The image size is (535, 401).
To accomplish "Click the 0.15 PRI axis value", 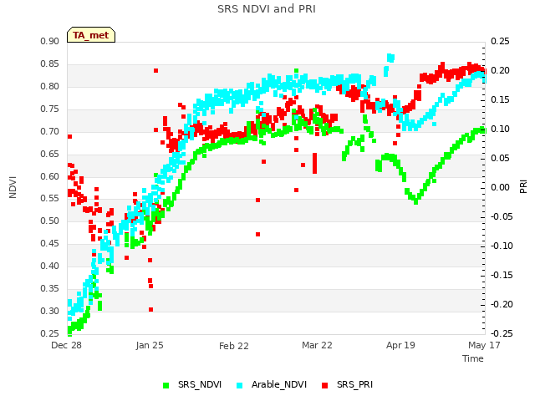I will tap(500, 100).
